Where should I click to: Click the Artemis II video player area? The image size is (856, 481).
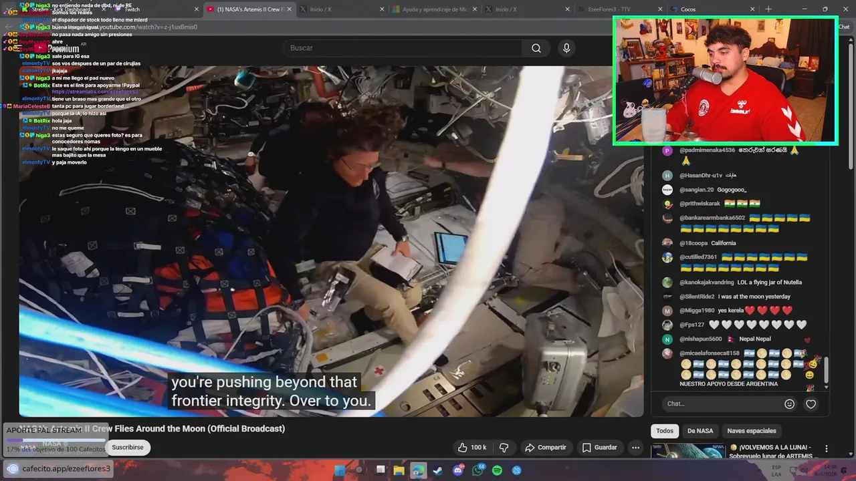[x=331, y=240]
